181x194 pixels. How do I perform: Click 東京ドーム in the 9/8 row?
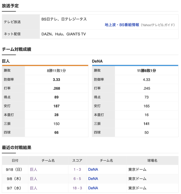click(x=137, y=179)
